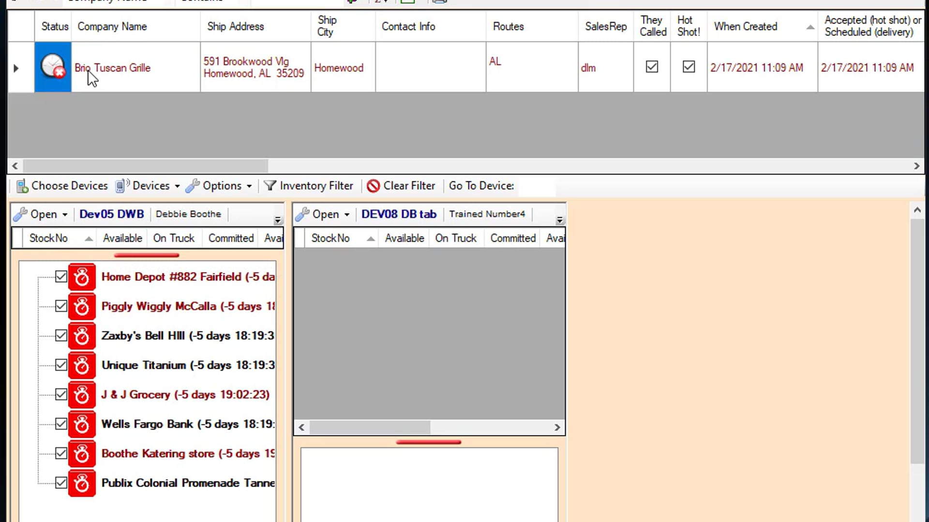This screenshot has height=522, width=929.
Task: Click the Choose Devices toolbar icon
Action: [x=22, y=186]
